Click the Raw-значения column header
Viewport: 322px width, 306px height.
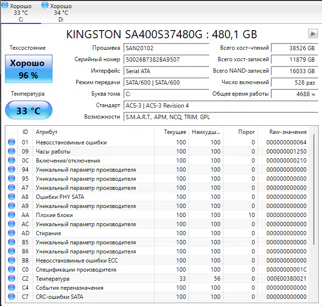(288, 132)
